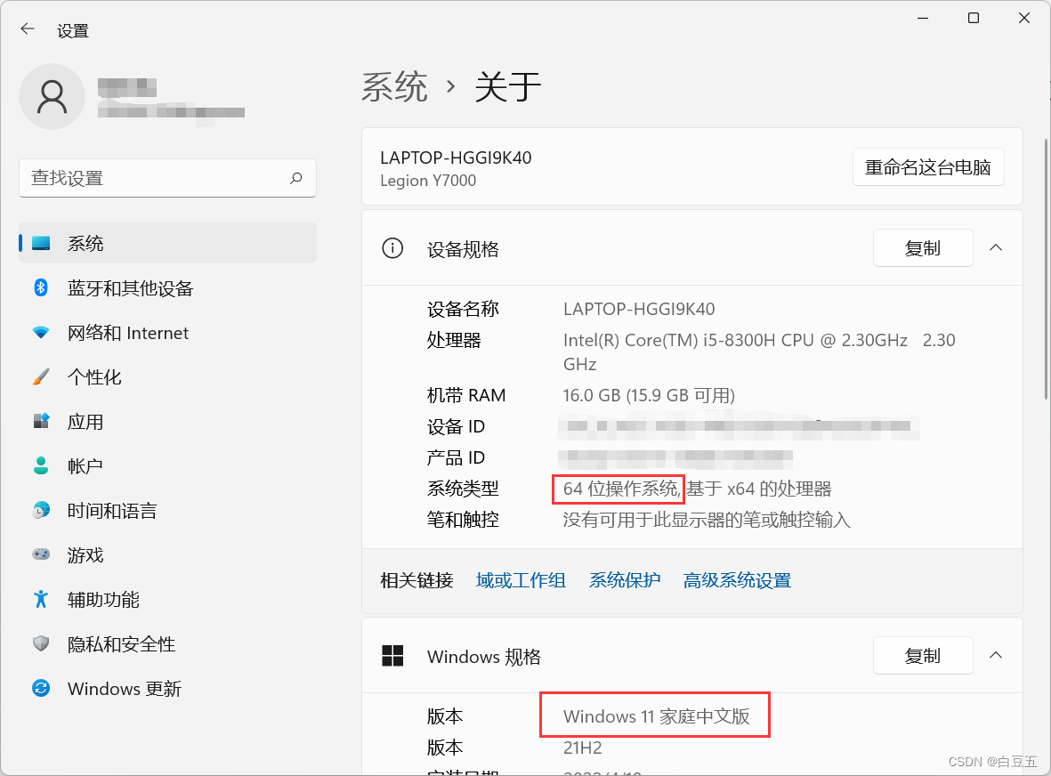The height and width of the screenshot is (776, 1051).
Task: Click the Accessibility figure icon
Action: coord(41,599)
